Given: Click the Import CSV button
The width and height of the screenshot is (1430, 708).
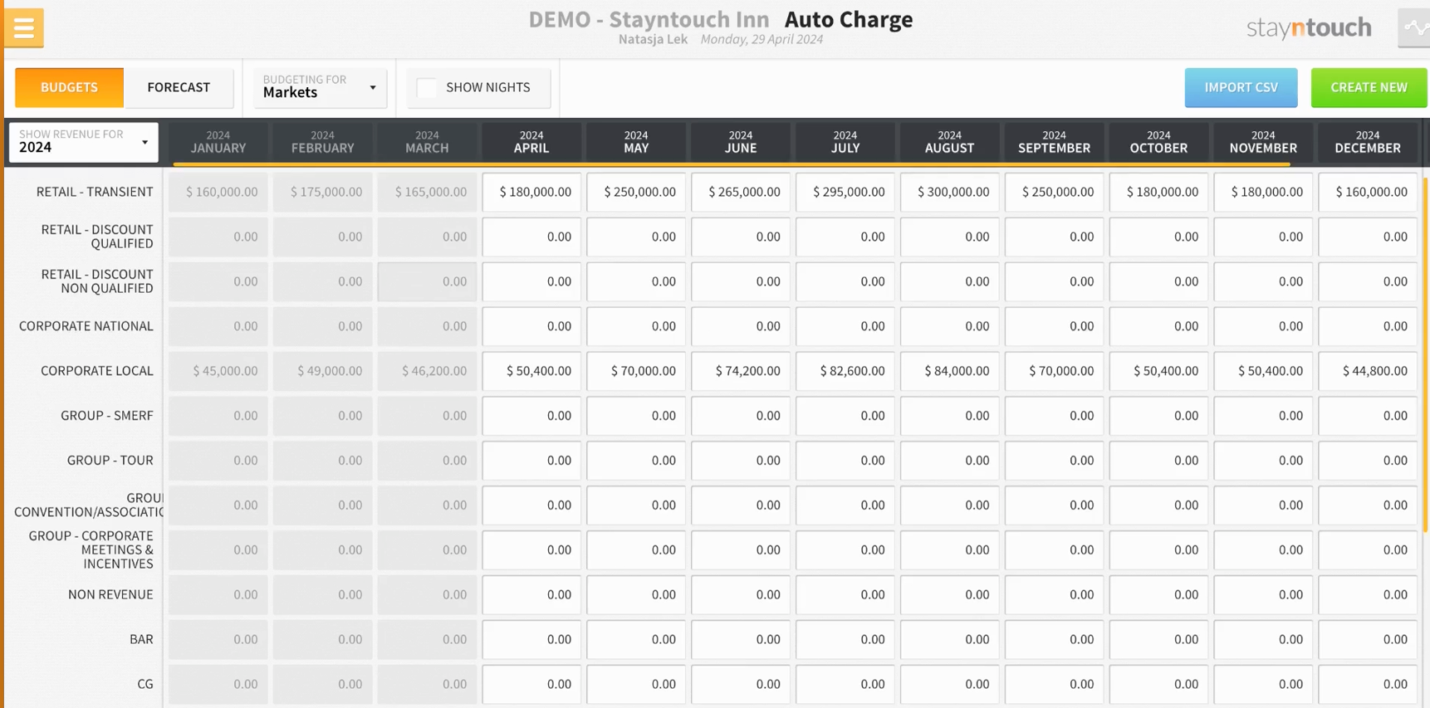Looking at the screenshot, I should pos(1241,87).
